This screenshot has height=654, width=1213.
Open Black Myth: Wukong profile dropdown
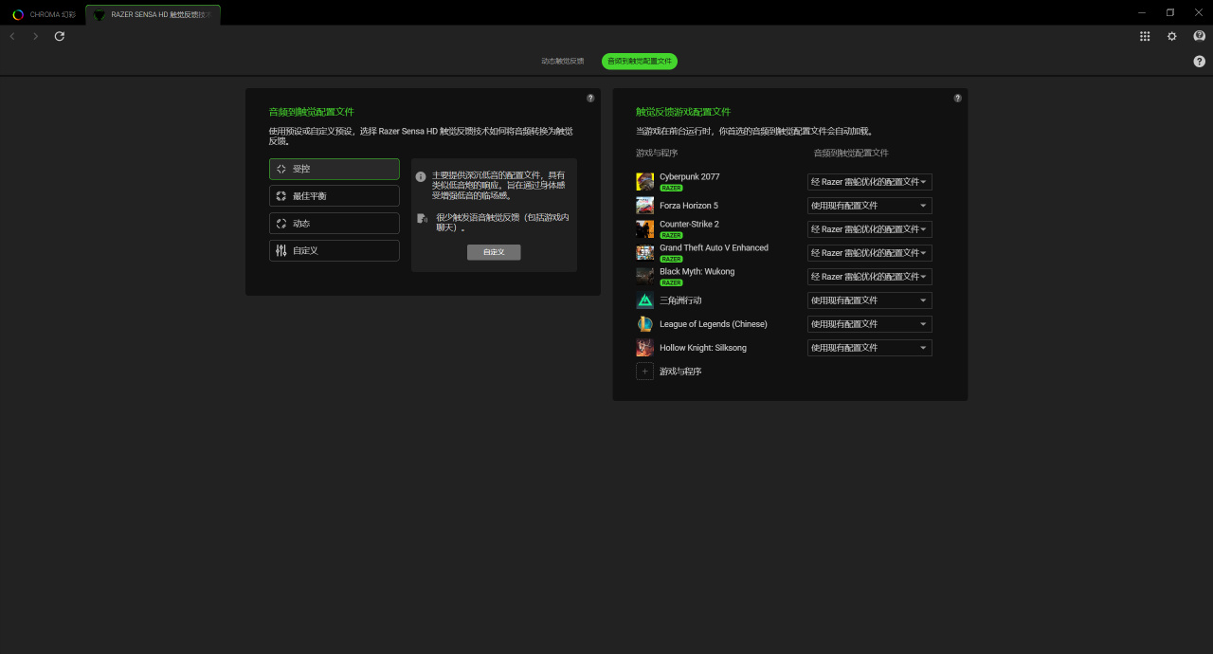(x=869, y=277)
